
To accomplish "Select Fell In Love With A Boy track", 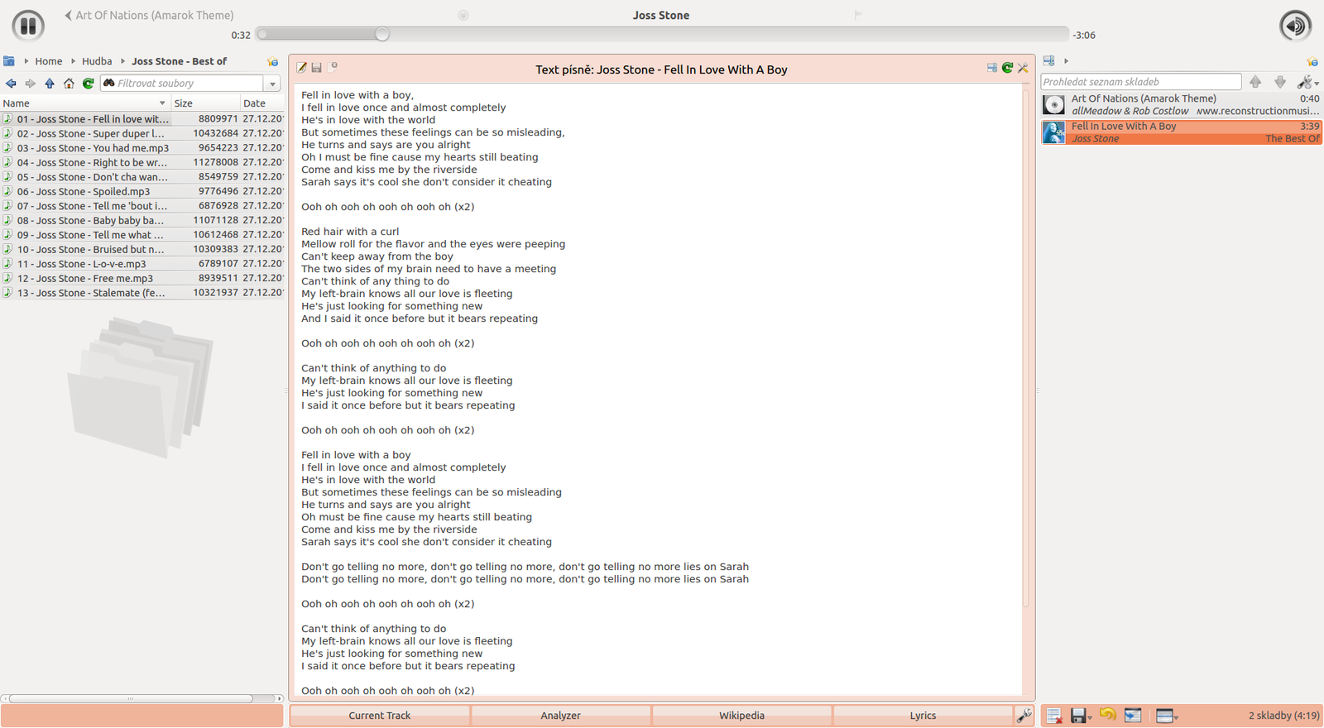I will (x=1182, y=132).
